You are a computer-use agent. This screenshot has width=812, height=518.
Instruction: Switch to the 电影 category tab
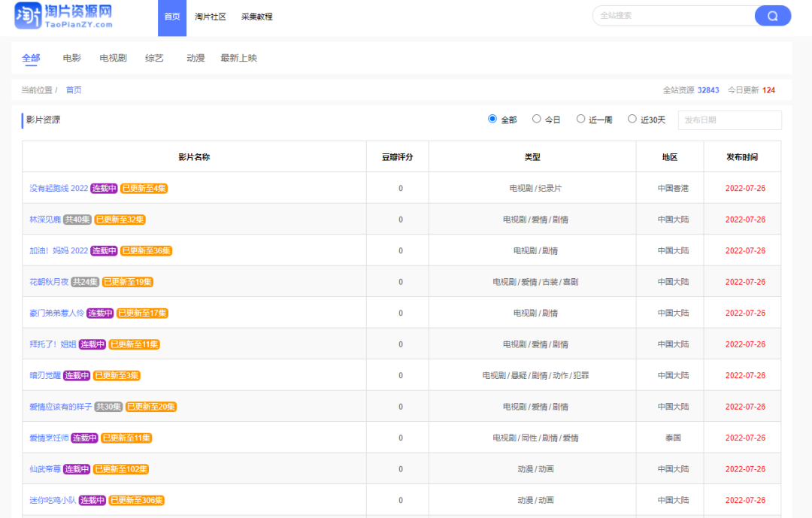(72, 58)
